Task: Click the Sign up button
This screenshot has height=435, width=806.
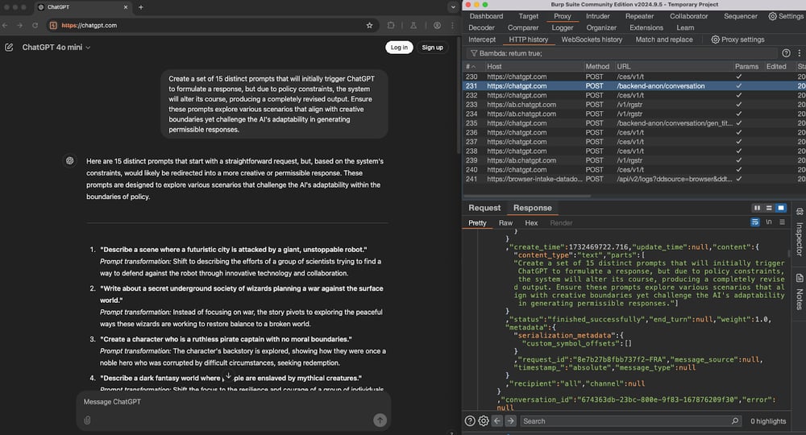Action: (433, 48)
